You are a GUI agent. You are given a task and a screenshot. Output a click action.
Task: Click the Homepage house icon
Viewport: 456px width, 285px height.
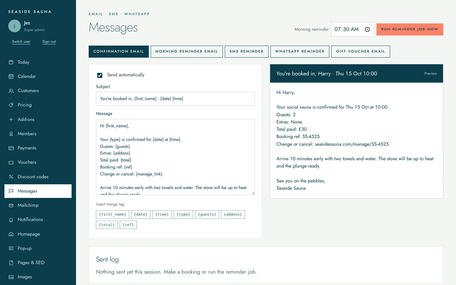(x=11, y=234)
